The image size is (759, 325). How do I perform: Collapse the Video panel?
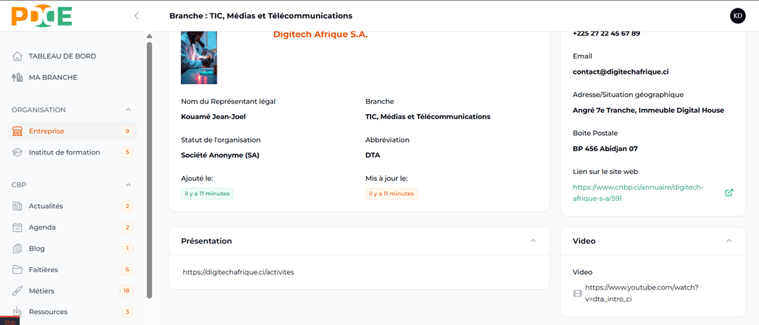tap(729, 241)
